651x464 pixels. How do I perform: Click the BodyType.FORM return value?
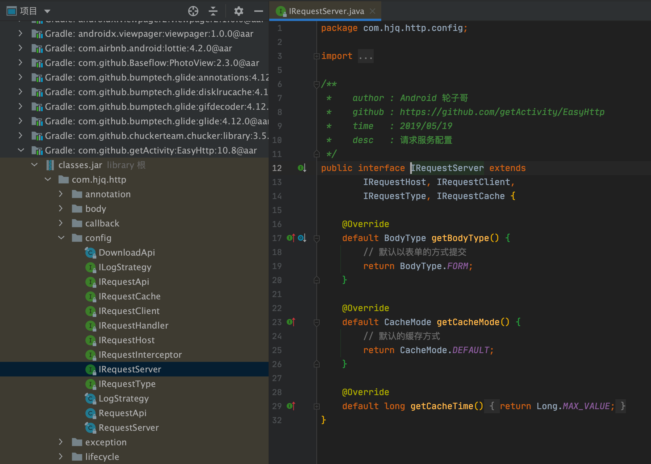(x=434, y=266)
